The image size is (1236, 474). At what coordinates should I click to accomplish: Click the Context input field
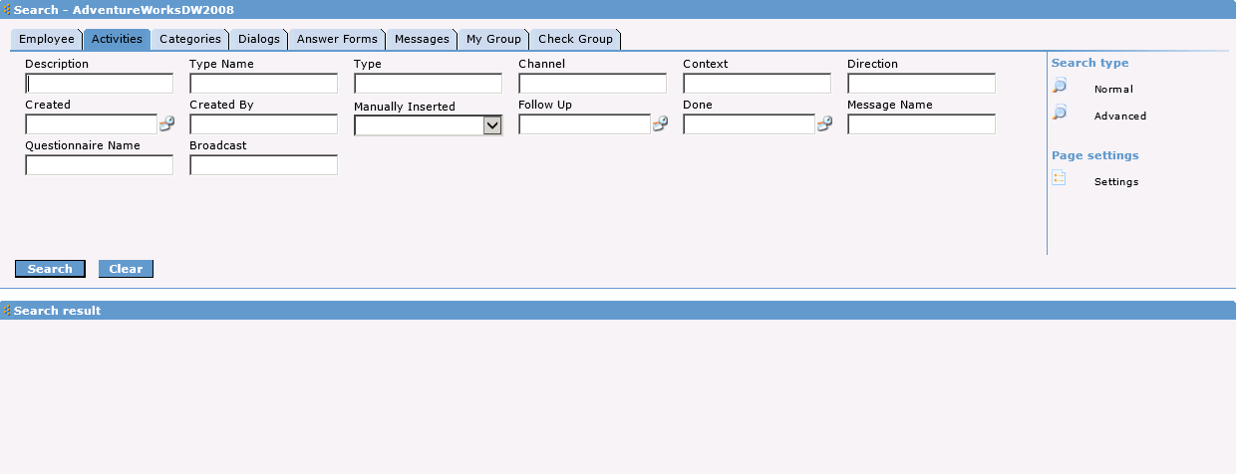(757, 84)
